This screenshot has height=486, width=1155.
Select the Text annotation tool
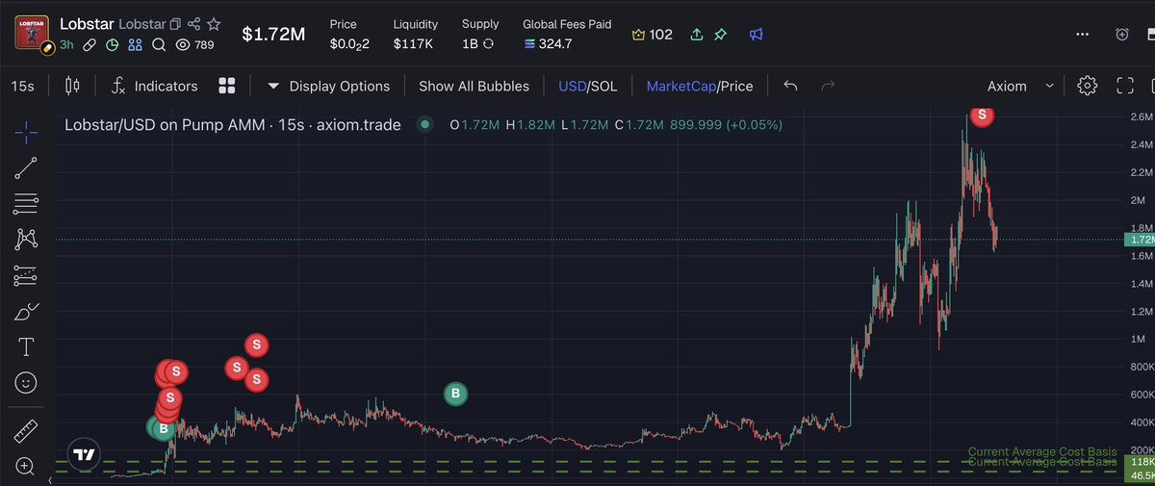click(x=26, y=346)
